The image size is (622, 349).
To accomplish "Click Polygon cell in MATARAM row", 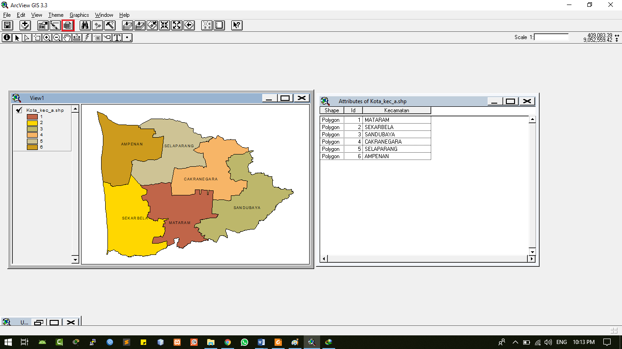I will coord(332,120).
